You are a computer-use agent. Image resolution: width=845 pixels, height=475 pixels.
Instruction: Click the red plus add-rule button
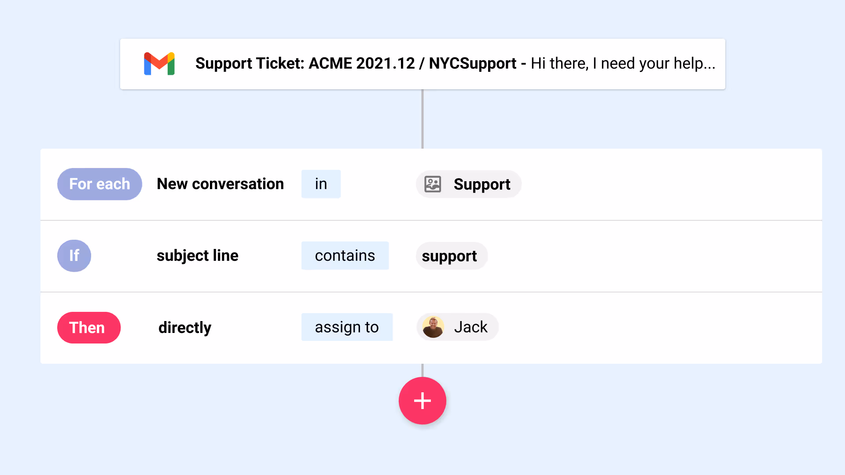click(x=422, y=401)
